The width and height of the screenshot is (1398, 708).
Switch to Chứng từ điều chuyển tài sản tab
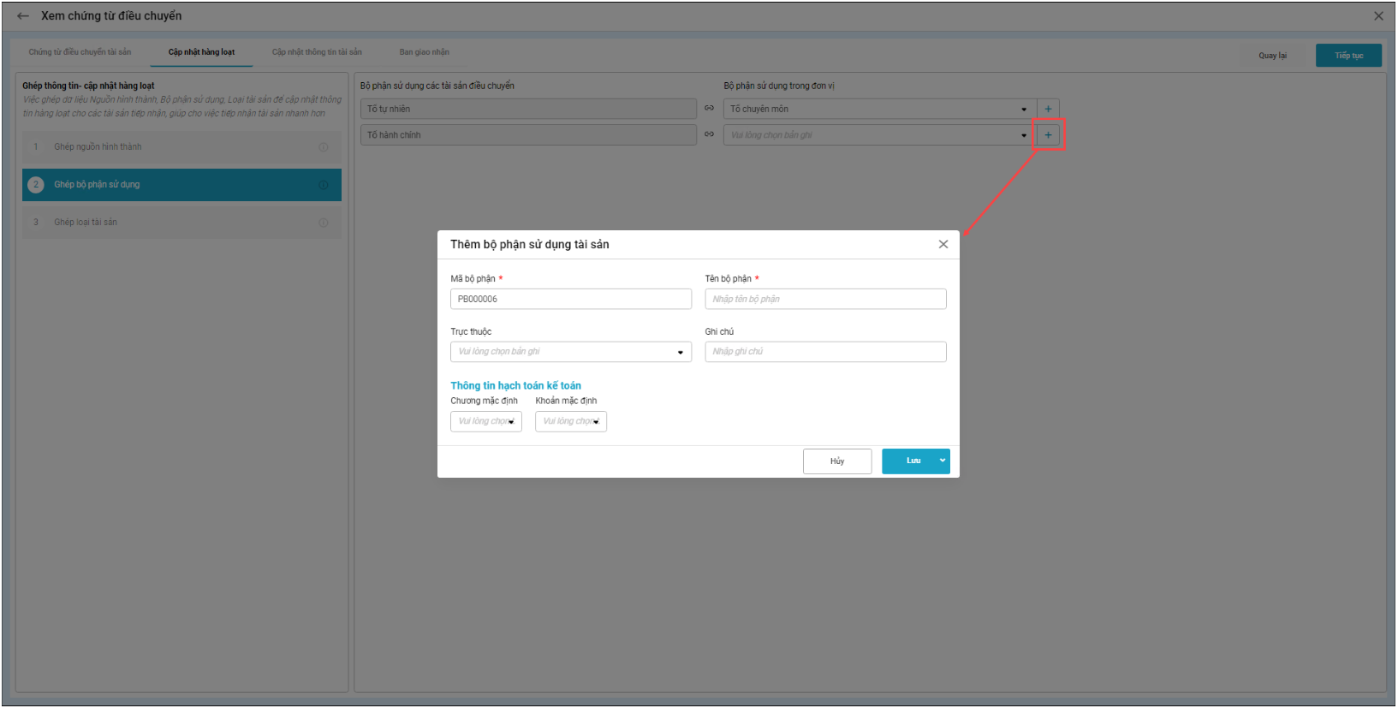[80, 52]
